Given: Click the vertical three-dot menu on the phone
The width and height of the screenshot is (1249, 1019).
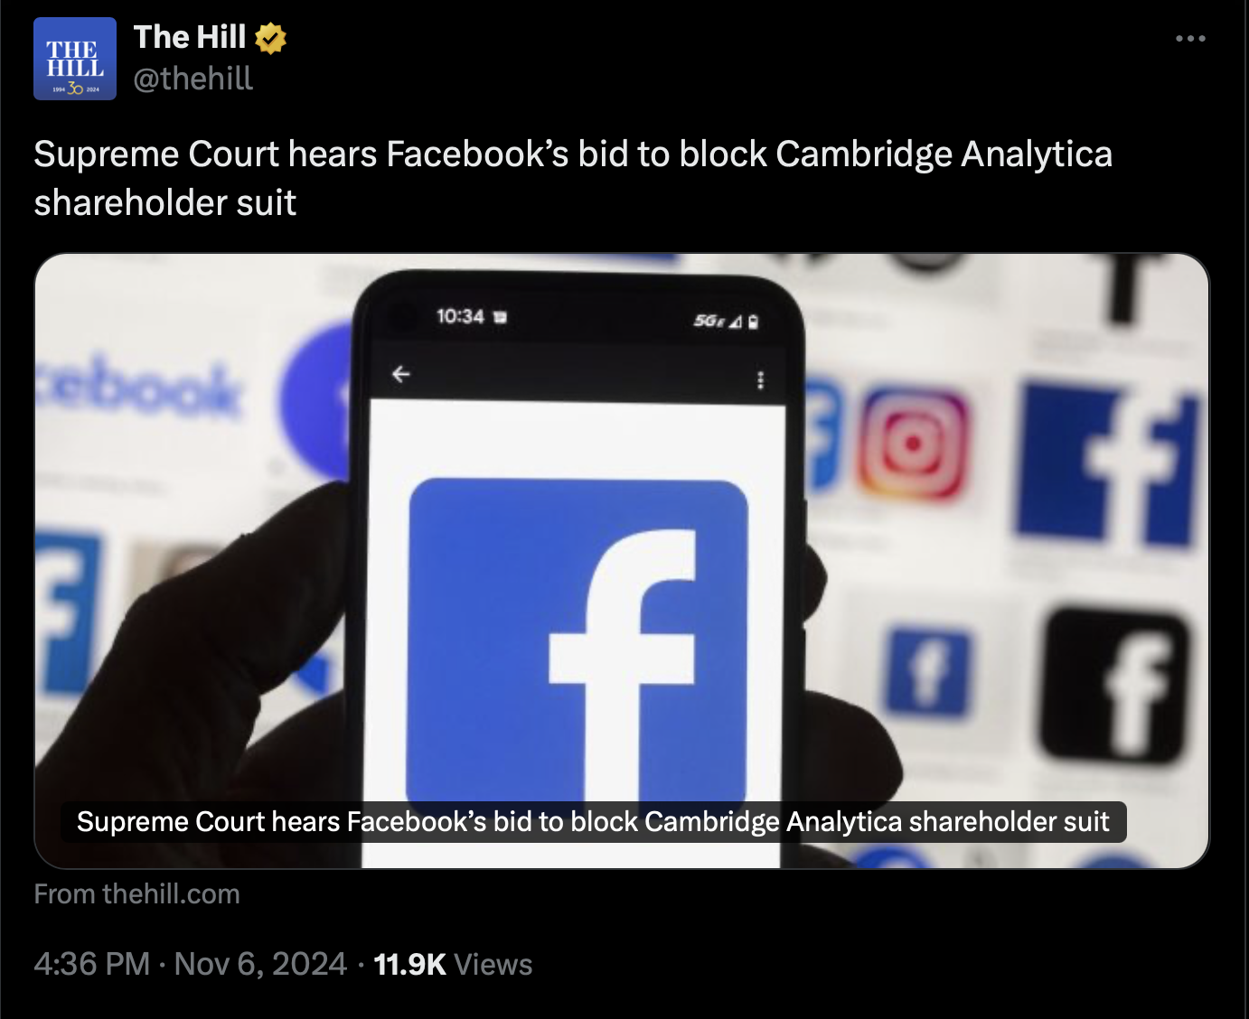Looking at the screenshot, I should [760, 379].
